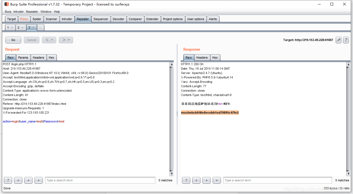Image resolution: width=353 pixels, height=194 pixels.
Task: Open the Alerts tab
Action: point(213,19)
